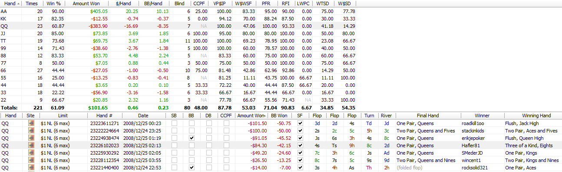Check SB checkbox in stackinkids row
This screenshot has height=172, width=562.
pyautogui.click(x=174, y=130)
